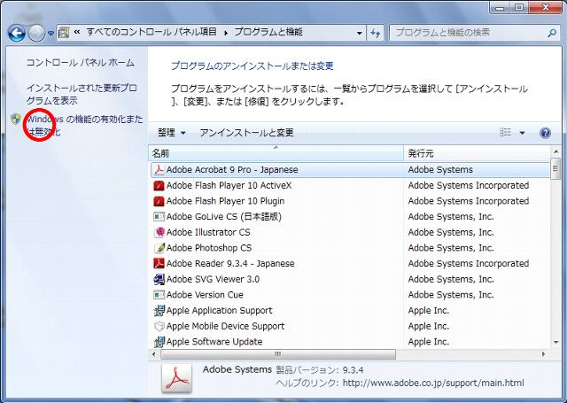Click the Adobe SVG Viewer 3.0 icon
The image size is (567, 403).
pyautogui.click(x=159, y=279)
